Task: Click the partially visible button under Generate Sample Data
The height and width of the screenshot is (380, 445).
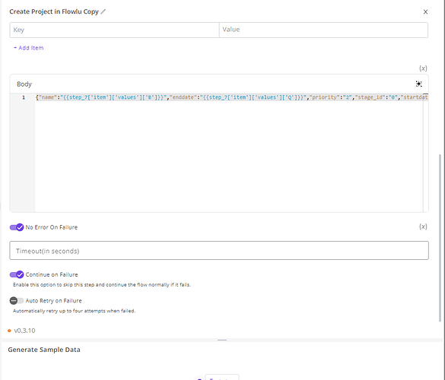Action: tap(222, 378)
